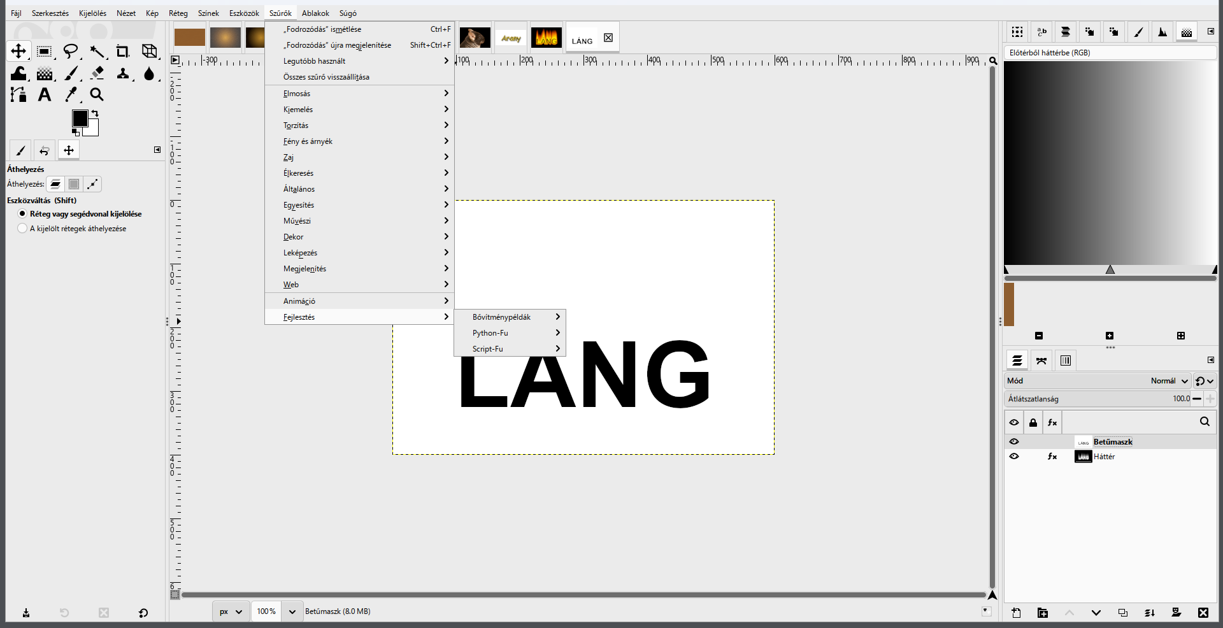Click the foreground color black swatch

pyautogui.click(x=80, y=118)
